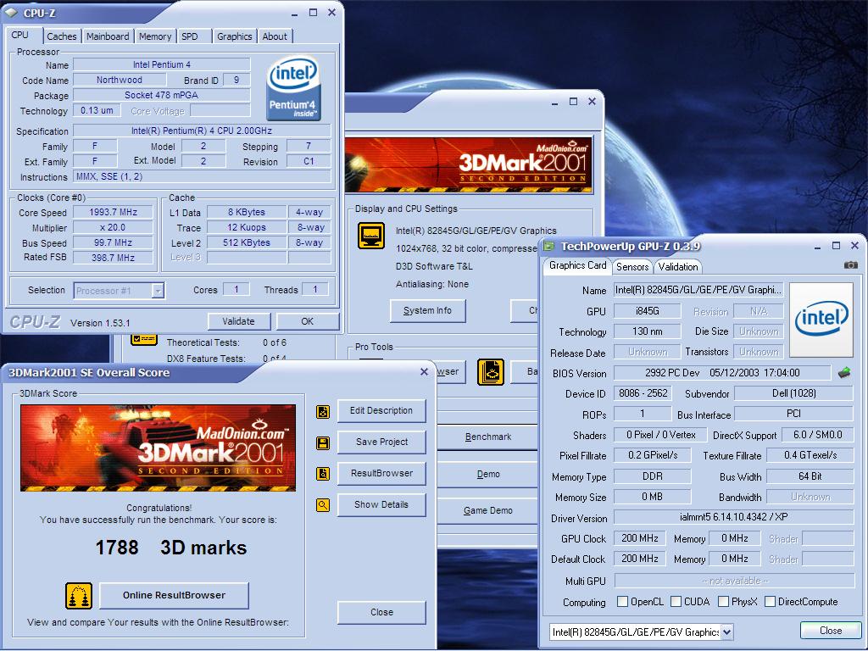Viewport: 868px width, 651px height.
Task: Click the Pro Tools batch icon in 3DMark window
Action: click(x=491, y=372)
